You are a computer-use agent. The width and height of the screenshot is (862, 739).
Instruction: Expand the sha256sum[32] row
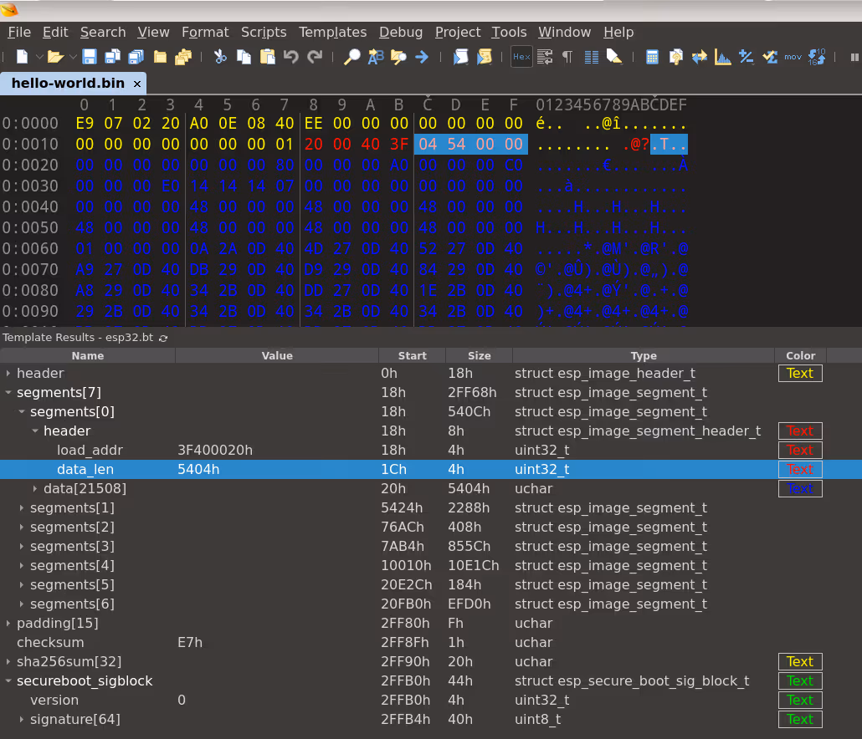click(8, 662)
